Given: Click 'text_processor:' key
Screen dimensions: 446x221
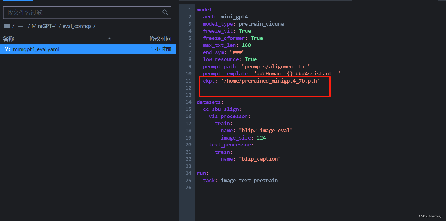Looking at the screenshot, I should click(231, 145).
